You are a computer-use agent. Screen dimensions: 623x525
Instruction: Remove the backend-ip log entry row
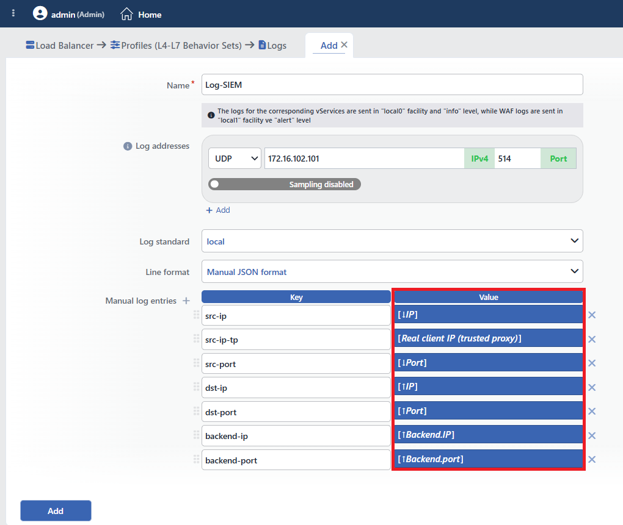point(592,435)
